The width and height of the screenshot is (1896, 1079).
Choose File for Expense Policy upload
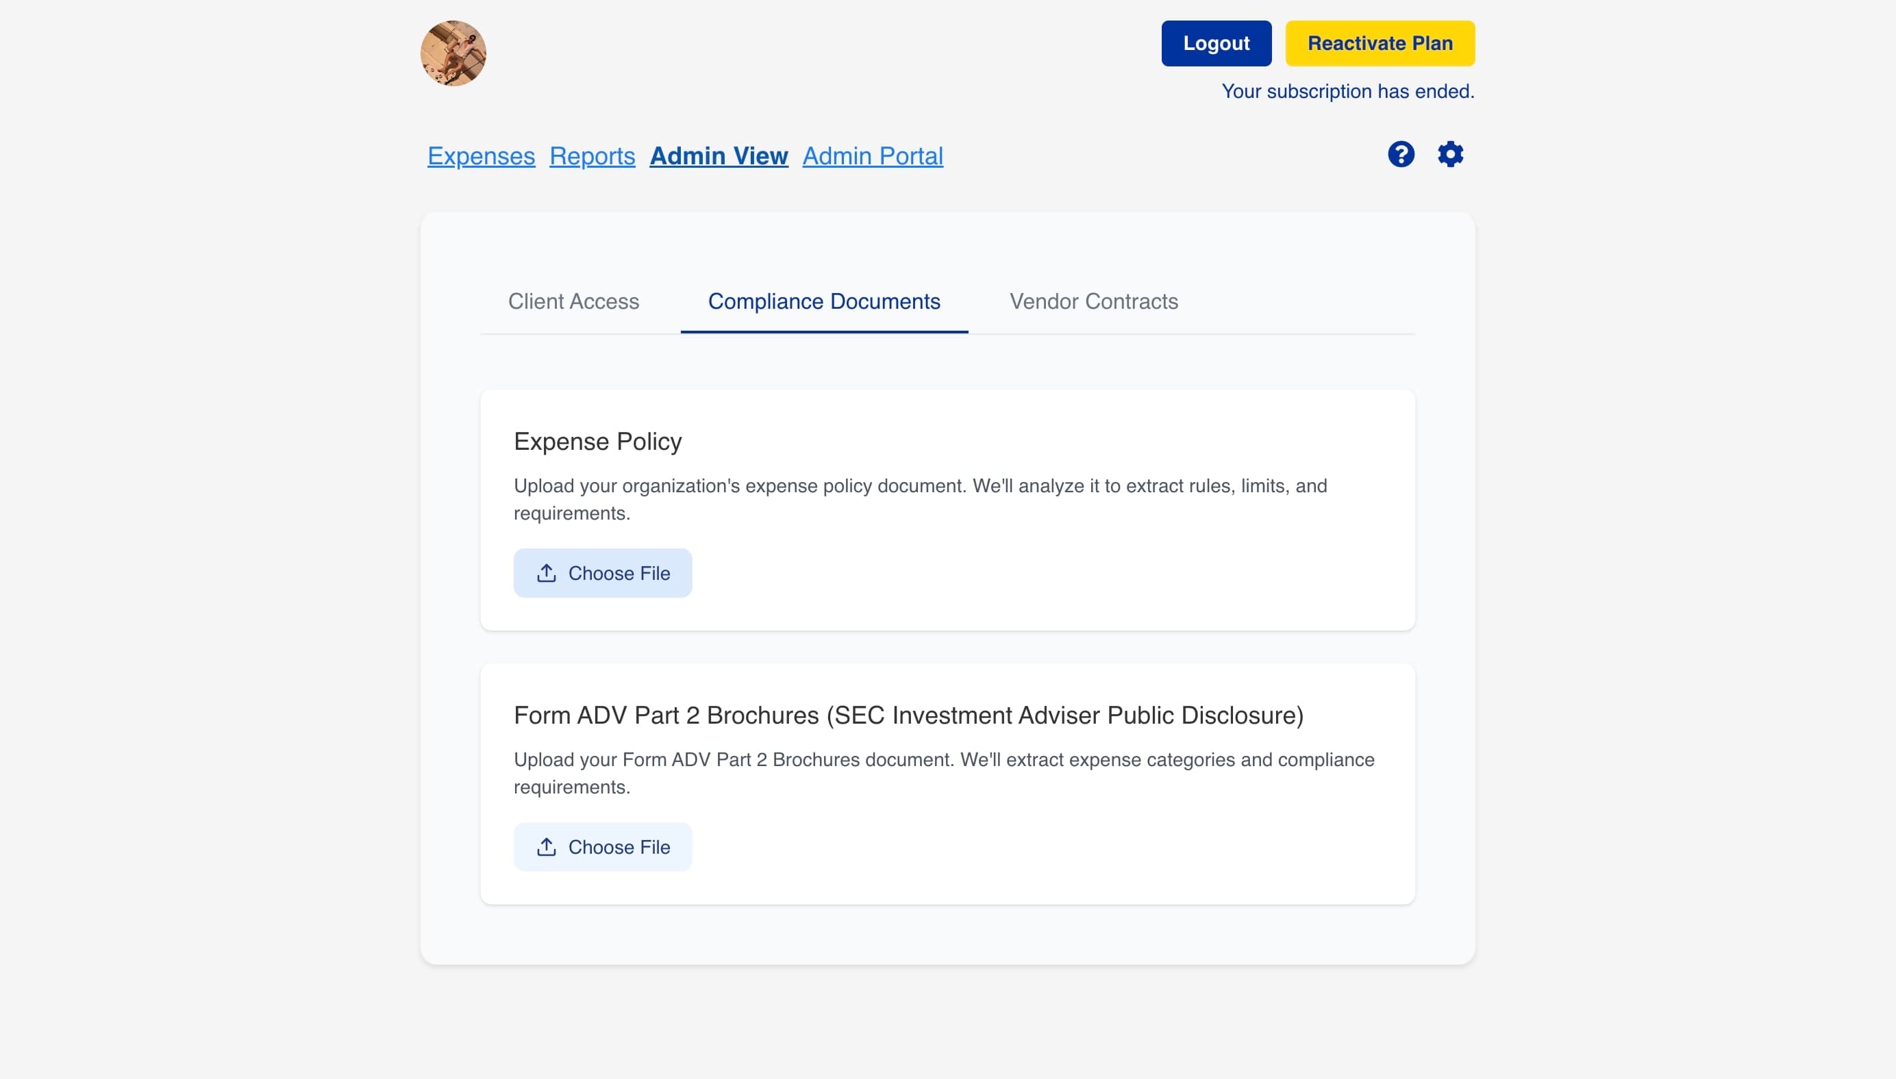(x=603, y=573)
